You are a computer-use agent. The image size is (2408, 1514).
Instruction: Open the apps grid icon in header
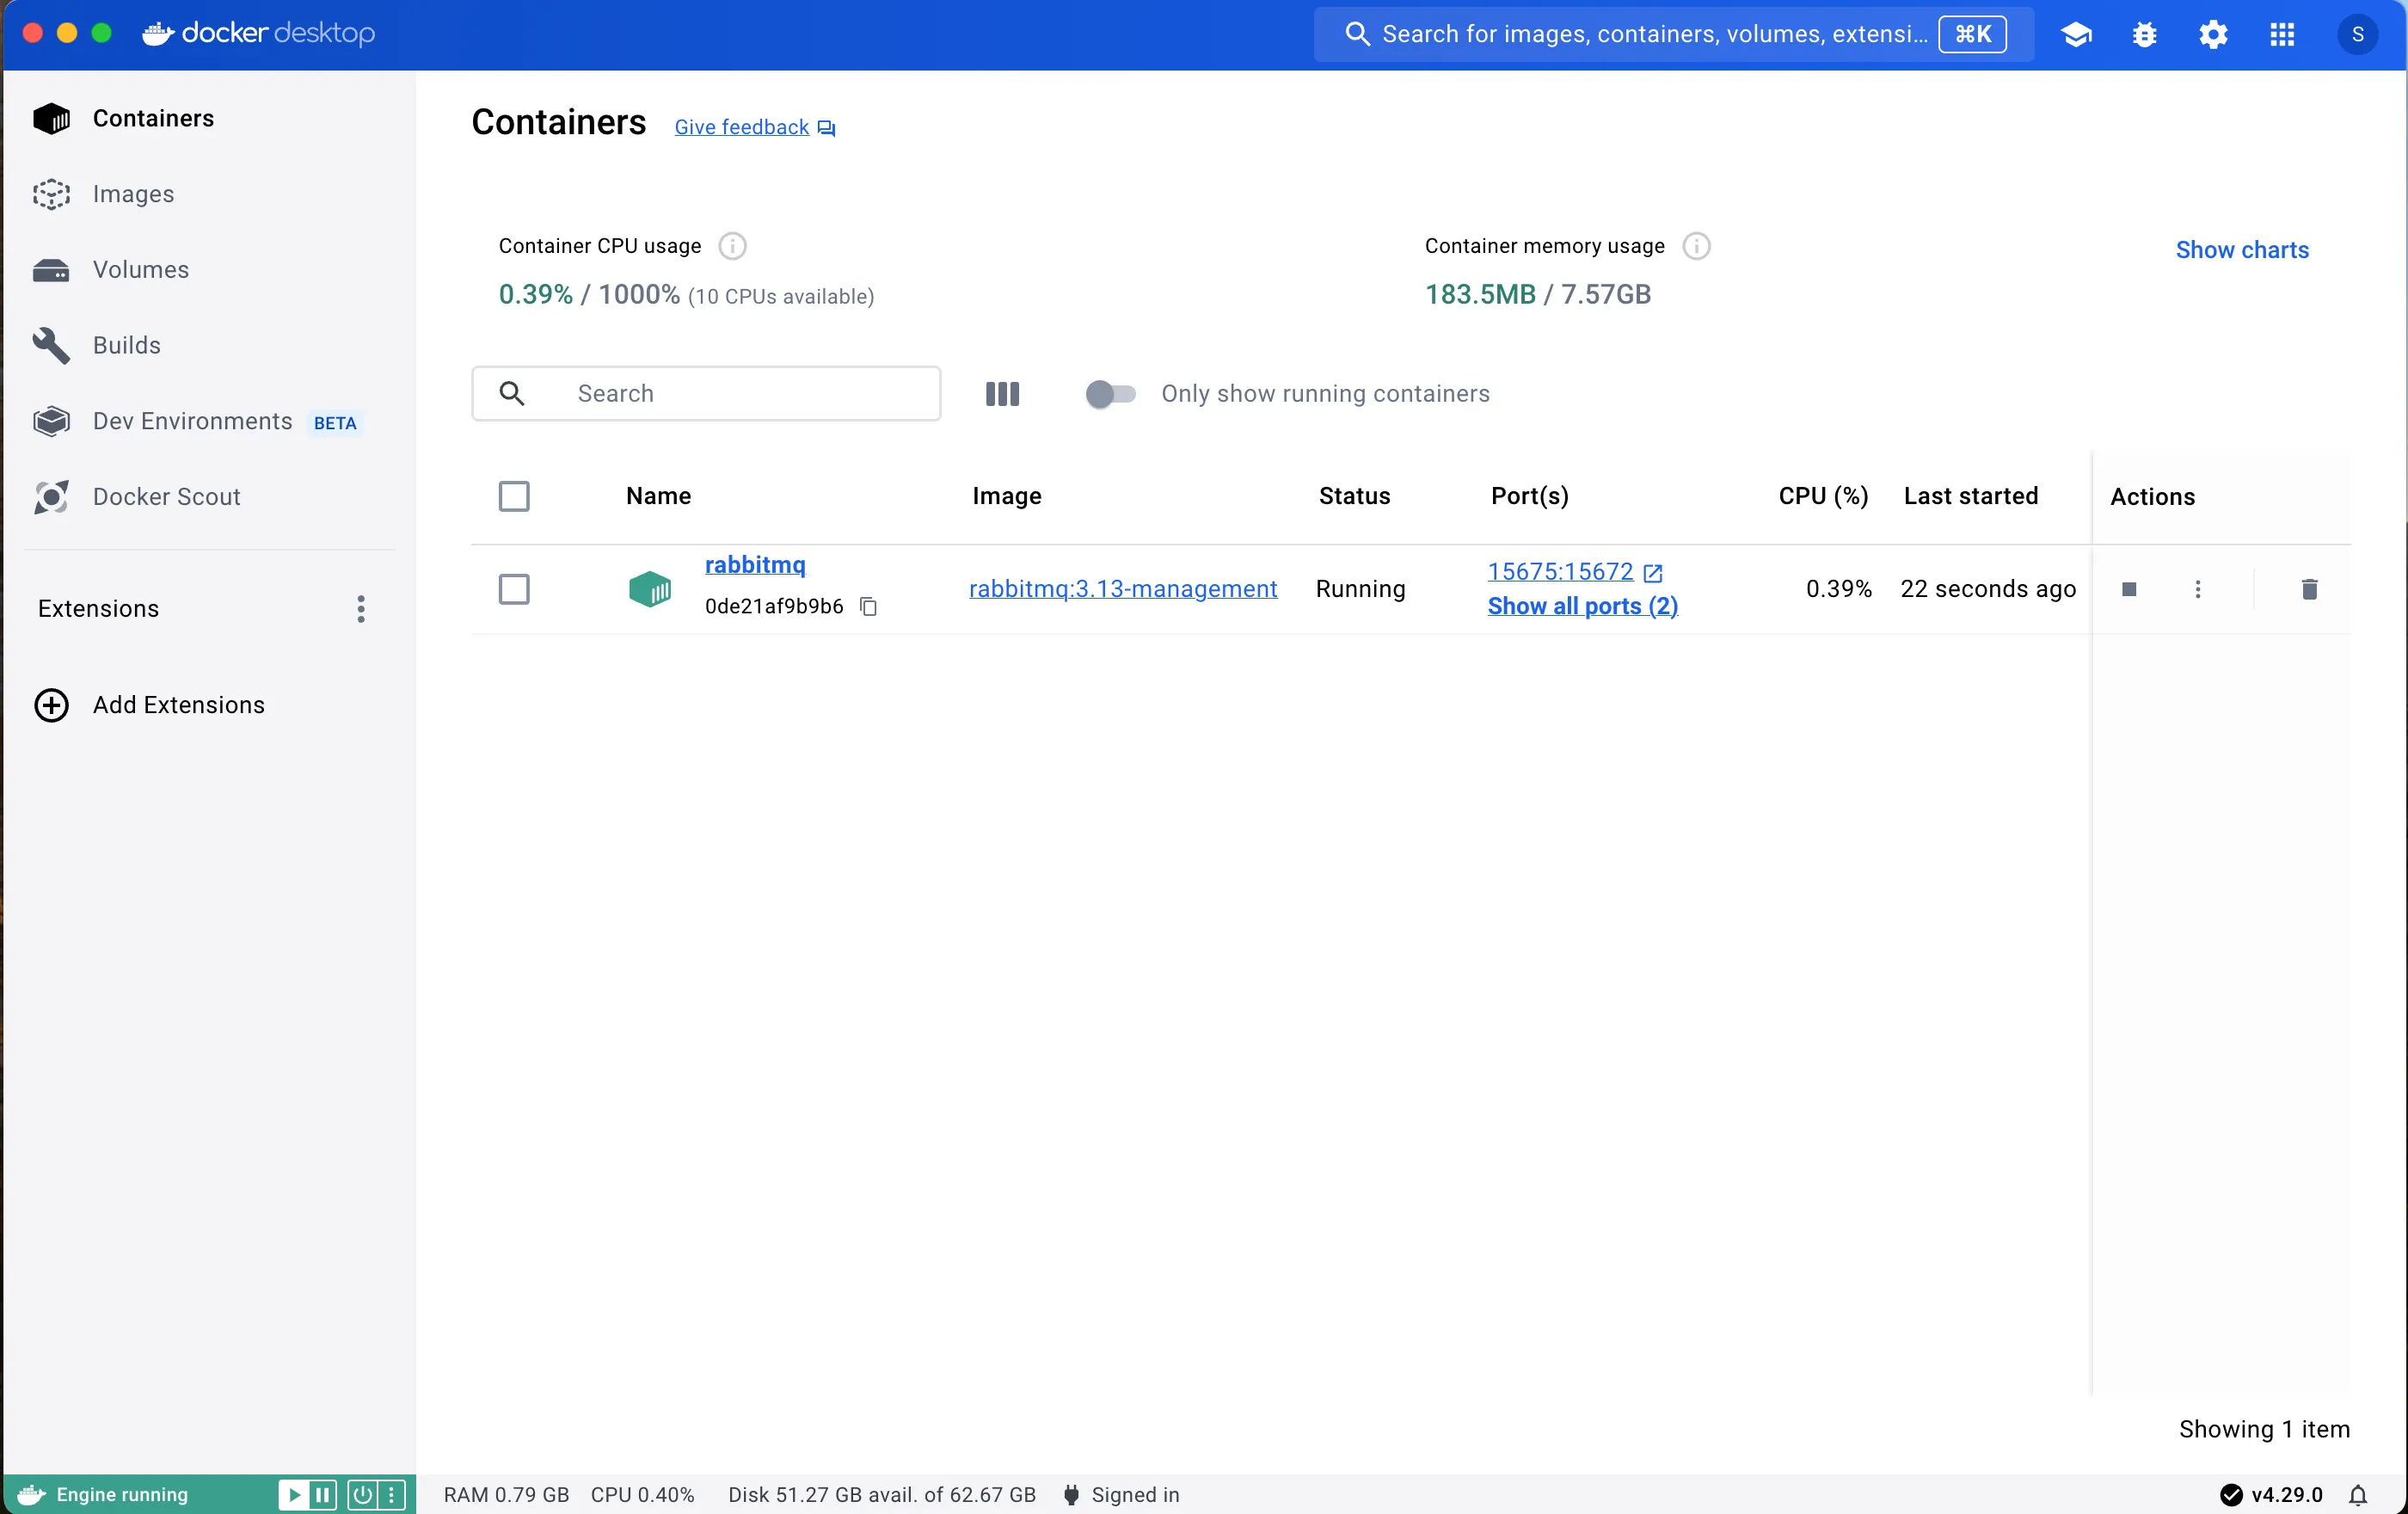coord(2282,35)
